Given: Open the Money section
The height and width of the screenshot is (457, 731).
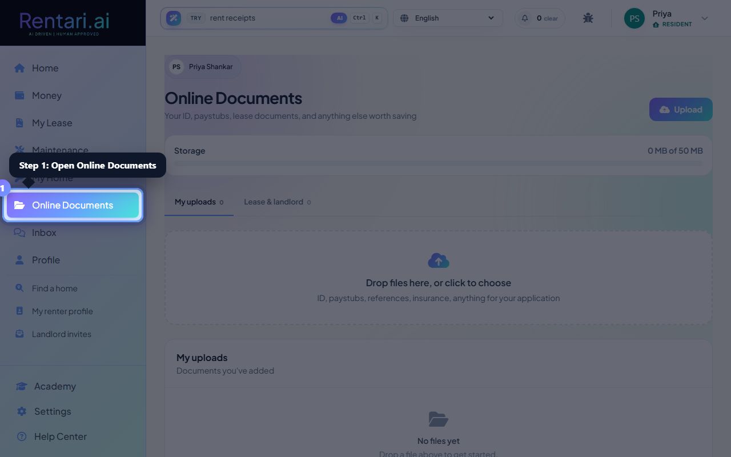Looking at the screenshot, I should 73,95.
